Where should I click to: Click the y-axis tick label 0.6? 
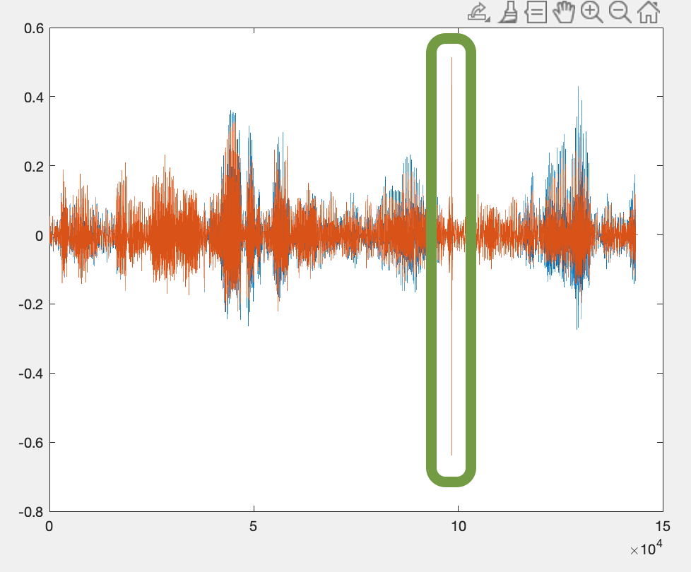click(34, 28)
